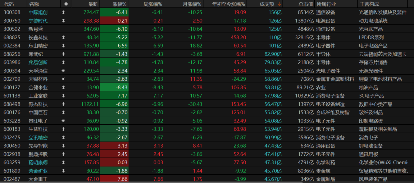Screen dimensions: 414x183
Task: Click the marker icon in 兆易创新 row
Action: tap(63, 63)
